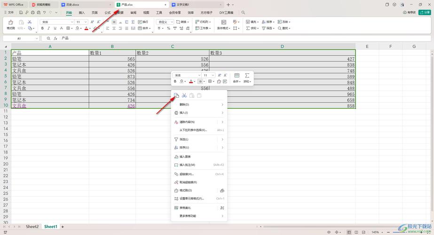Click the Format Painter lock icon in context menu
434x235 pixels.
coord(222,190)
